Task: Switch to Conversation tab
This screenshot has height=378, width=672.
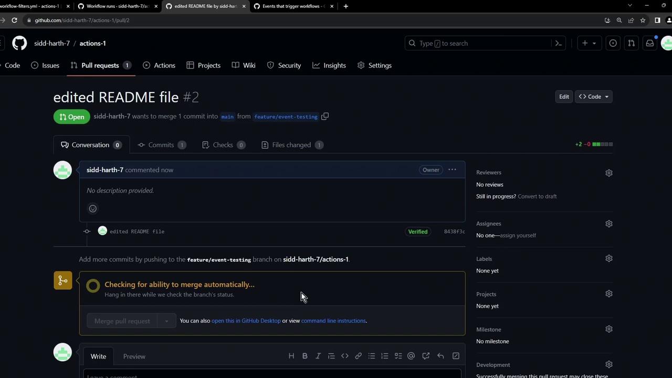Action: pos(91,145)
